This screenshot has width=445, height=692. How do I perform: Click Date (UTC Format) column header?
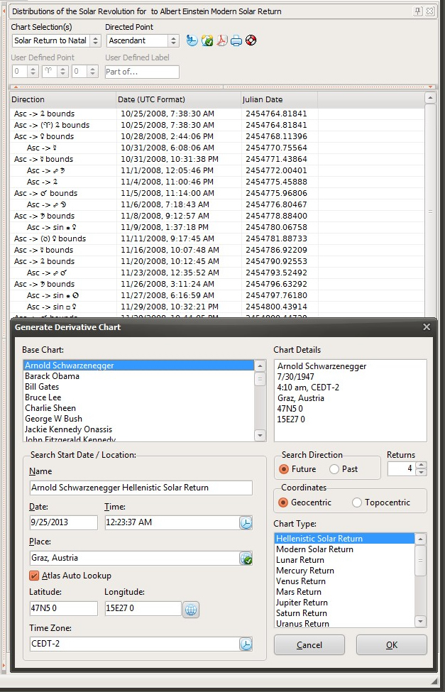[179, 100]
